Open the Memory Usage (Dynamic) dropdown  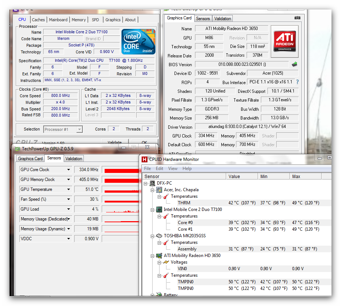(x=68, y=229)
